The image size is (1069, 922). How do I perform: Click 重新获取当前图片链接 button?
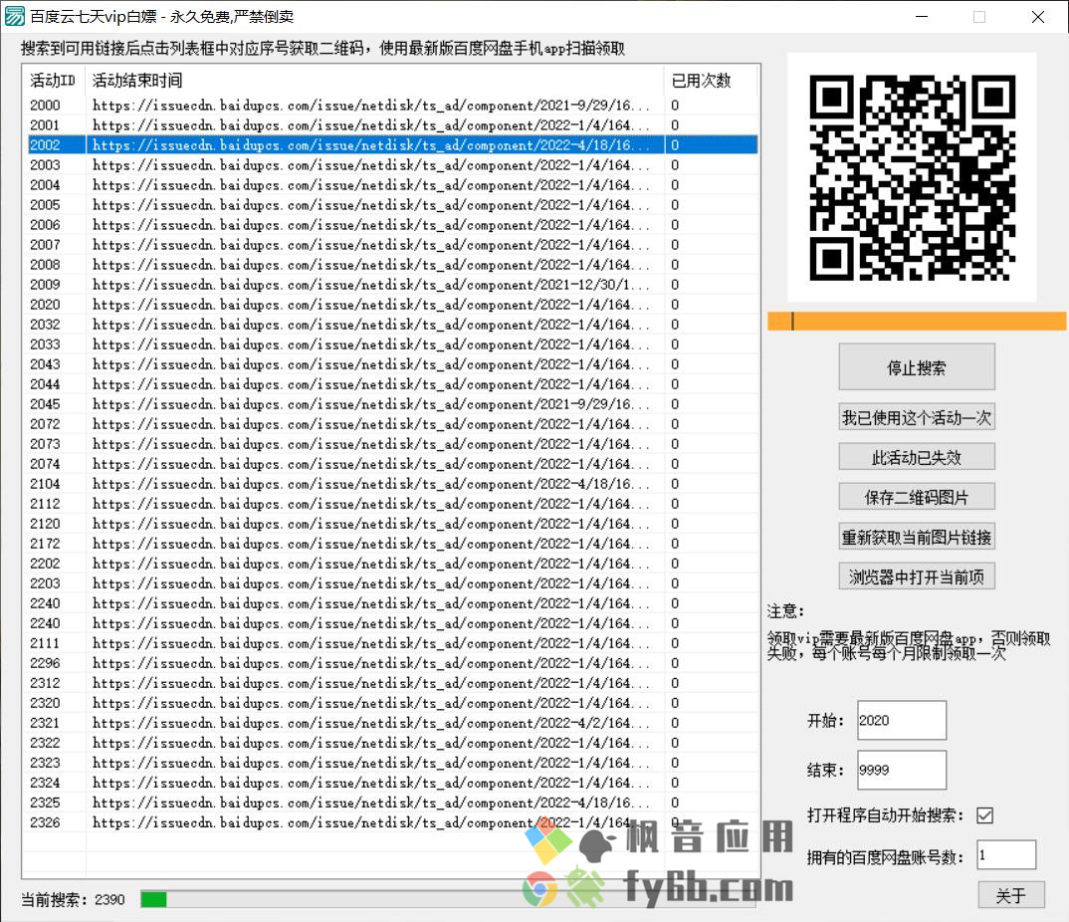point(917,537)
